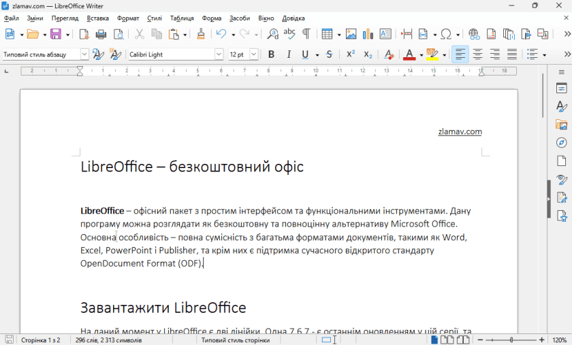Click the New document icon
572x345 pixels.
pyautogui.click(x=10, y=34)
